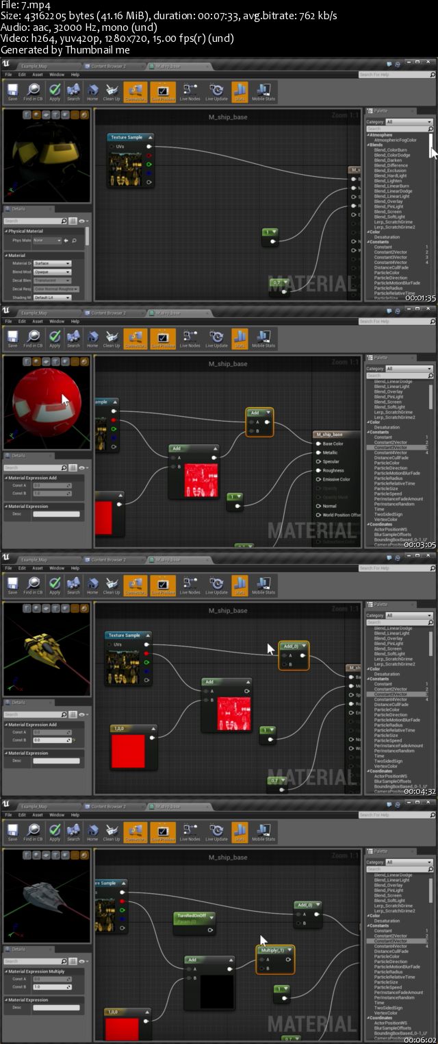
Task: Click Find in CB in the 00:01:35 frame
Action: (x=33, y=91)
